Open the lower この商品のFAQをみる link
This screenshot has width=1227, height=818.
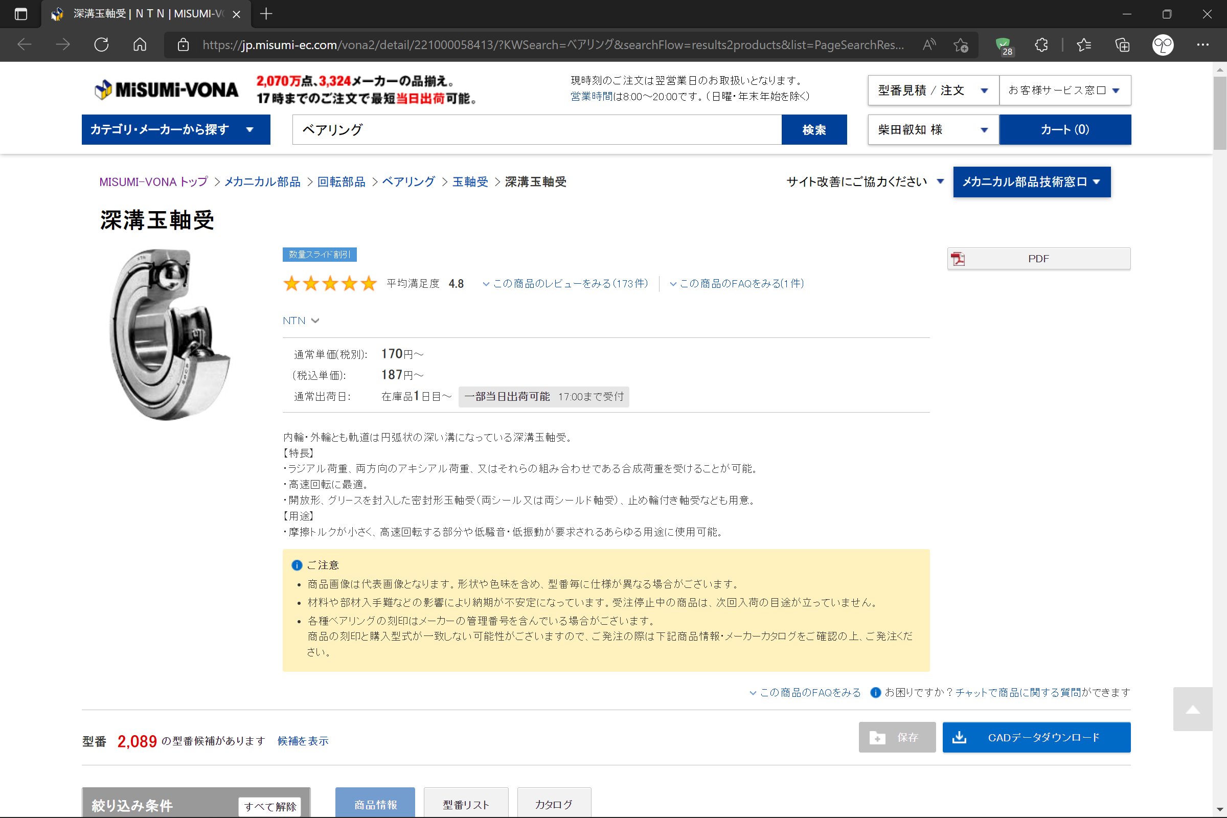[x=805, y=692]
